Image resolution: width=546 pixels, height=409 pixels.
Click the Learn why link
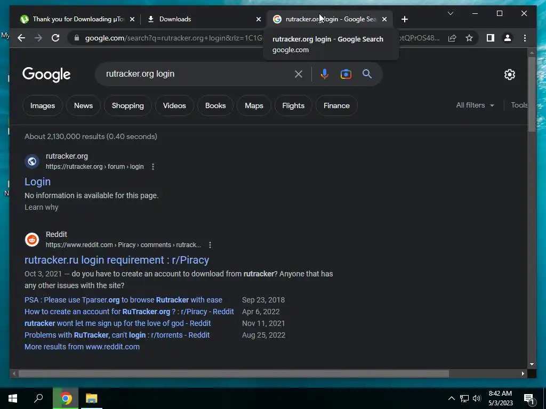(x=42, y=207)
